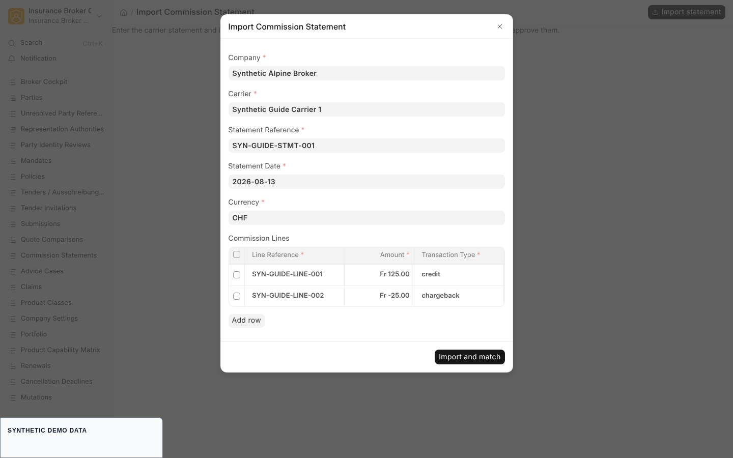Image resolution: width=733 pixels, height=458 pixels.
Task: Open Party Identity Reviews in the sidebar
Action: pyautogui.click(x=55, y=145)
